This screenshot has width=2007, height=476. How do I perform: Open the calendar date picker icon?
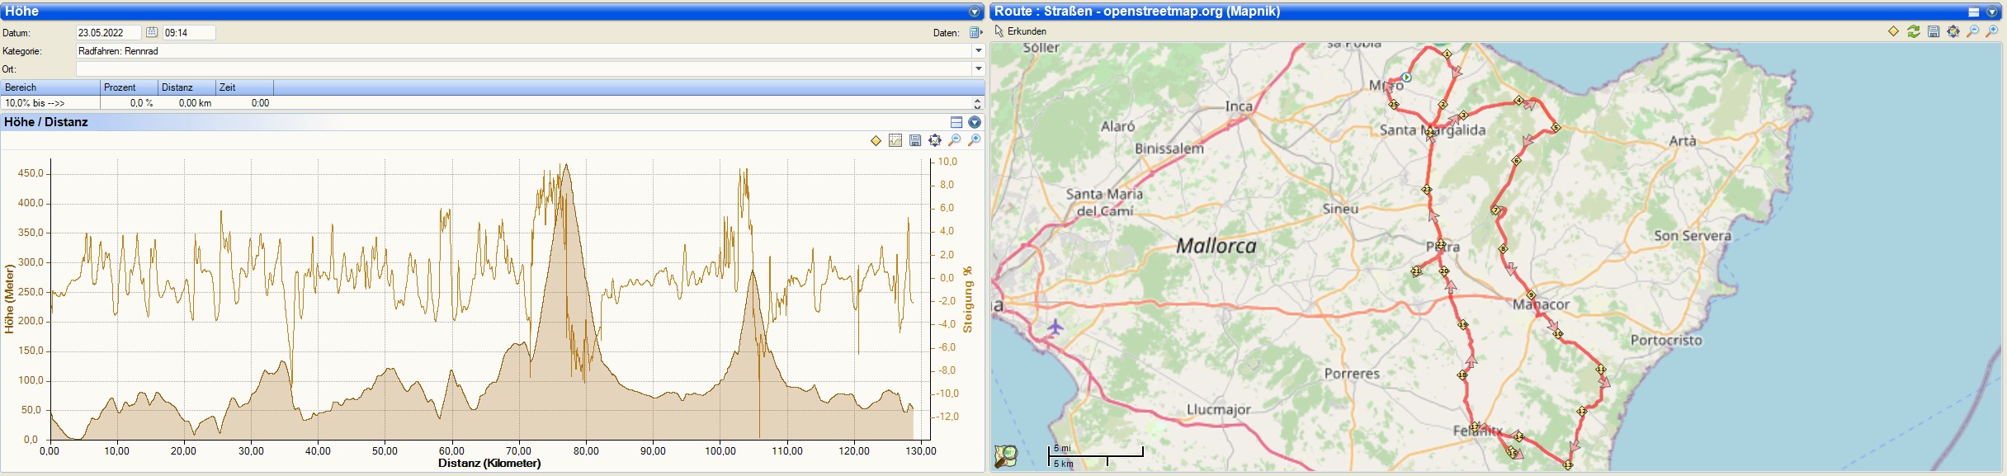tap(152, 32)
